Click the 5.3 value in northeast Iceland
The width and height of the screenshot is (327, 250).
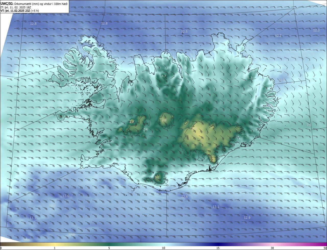250,78
